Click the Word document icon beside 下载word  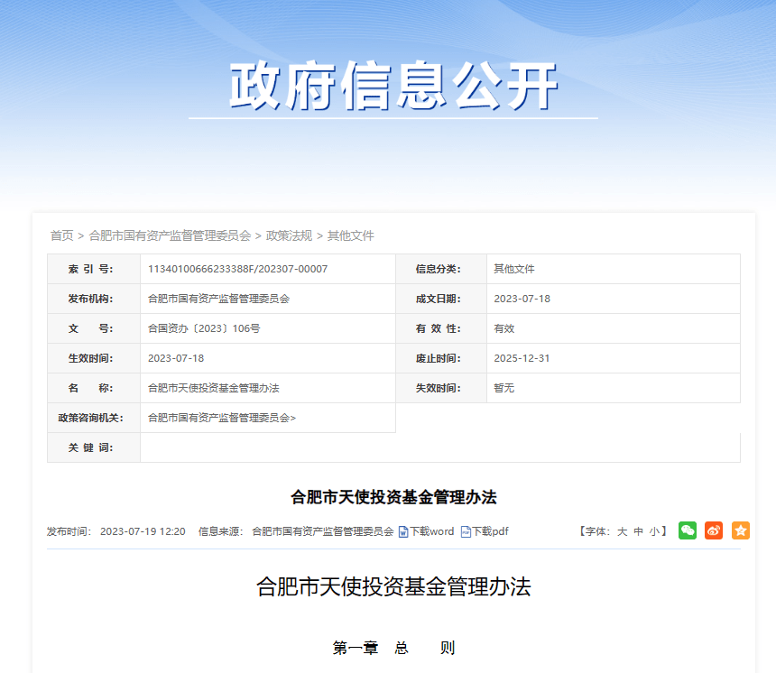[403, 531]
